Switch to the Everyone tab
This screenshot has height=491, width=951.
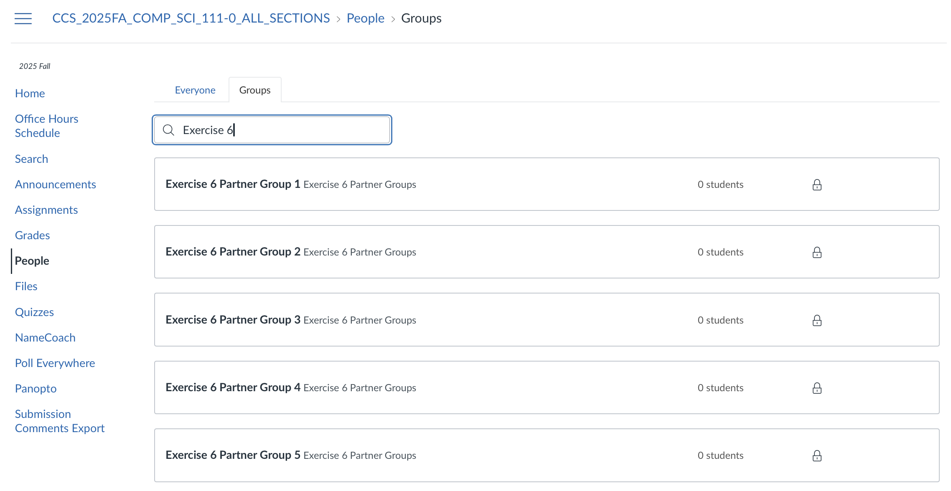coord(195,90)
